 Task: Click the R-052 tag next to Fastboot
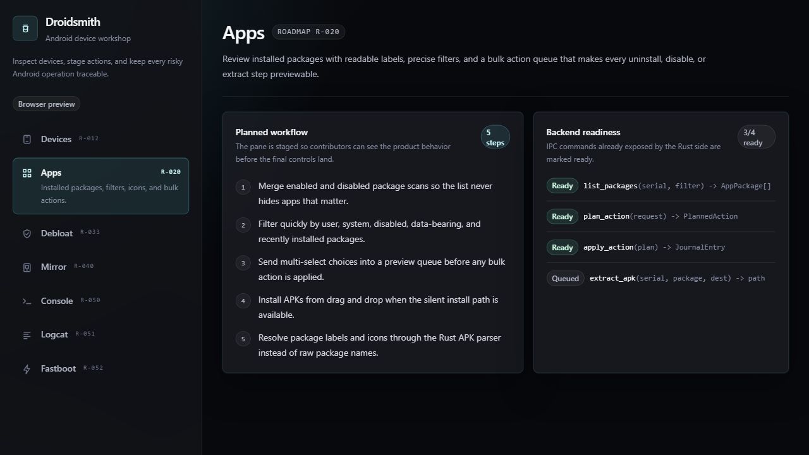coord(93,368)
